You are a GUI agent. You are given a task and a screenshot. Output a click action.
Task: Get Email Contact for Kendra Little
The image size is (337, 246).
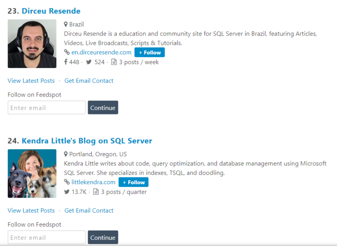click(x=89, y=210)
